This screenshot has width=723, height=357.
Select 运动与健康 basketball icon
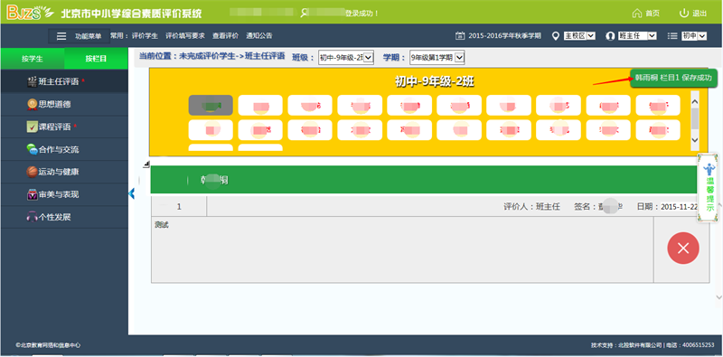[x=32, y=172]
